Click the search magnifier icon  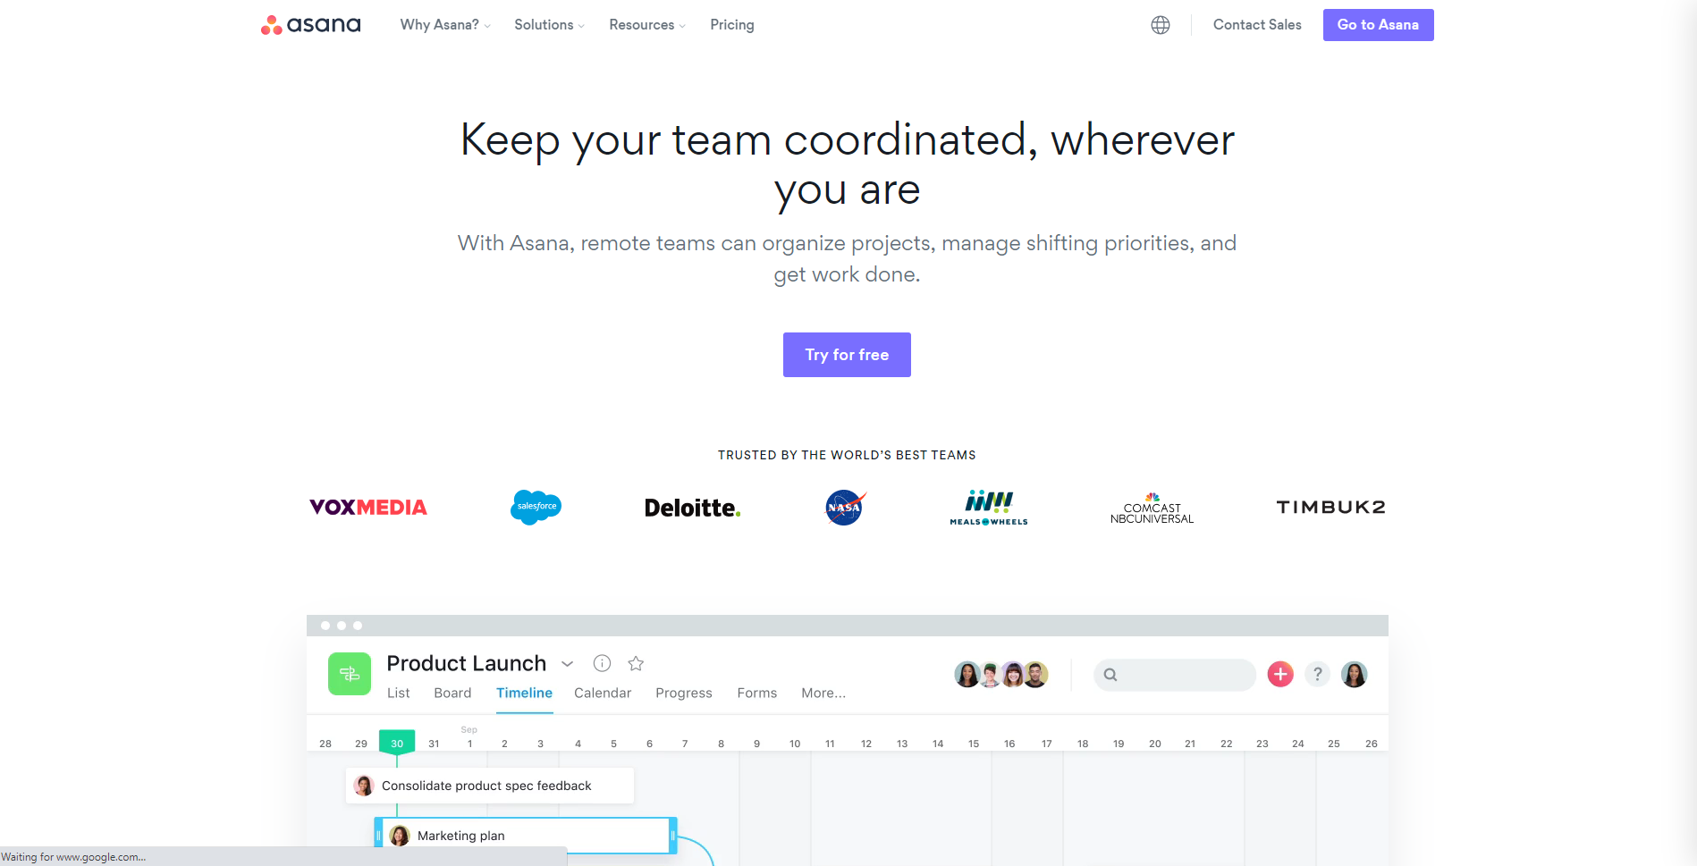pyautogui.click(x=1110, y=675)
